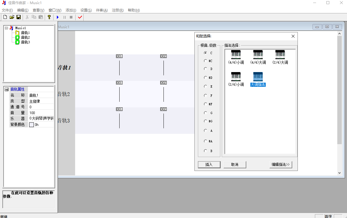Click the Cut scissors toolbar icon

click(x=27, y=17)
